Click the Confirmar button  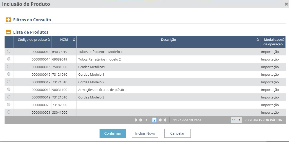[113, 133]
